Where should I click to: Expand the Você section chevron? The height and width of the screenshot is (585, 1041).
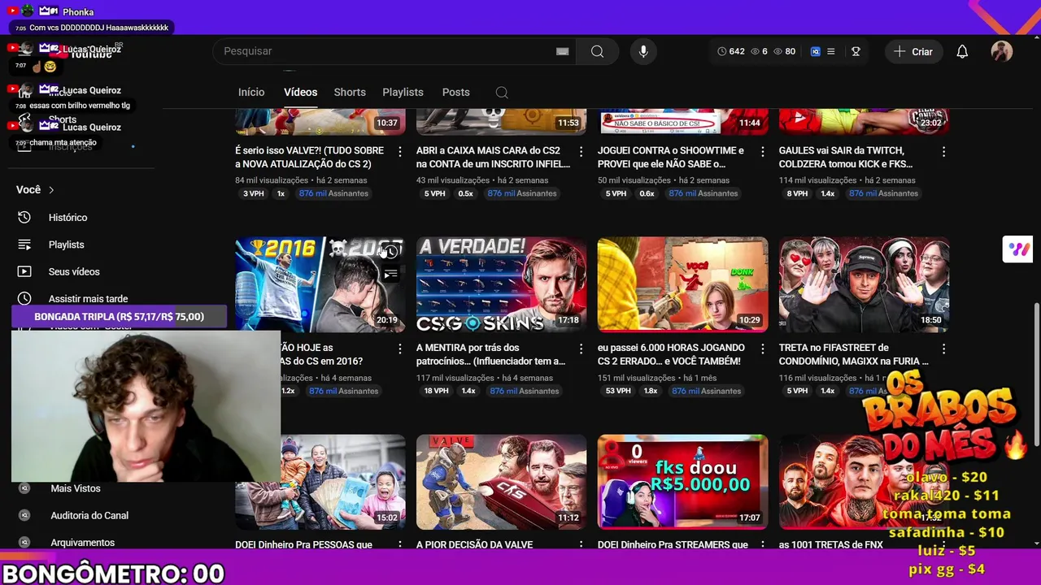tap(51, 190)
